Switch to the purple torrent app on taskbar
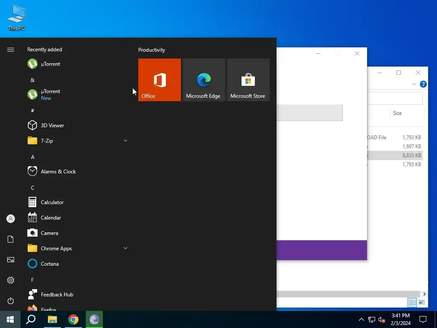 [94, 319]
